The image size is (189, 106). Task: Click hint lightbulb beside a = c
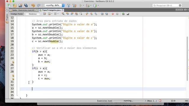tap(13, 75)
